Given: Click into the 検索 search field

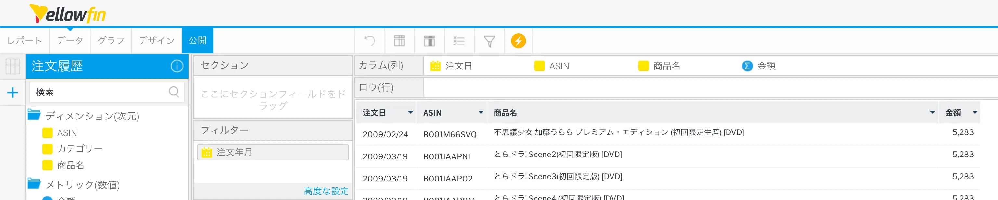Looking at the screenshot, I should coord(99,92).
